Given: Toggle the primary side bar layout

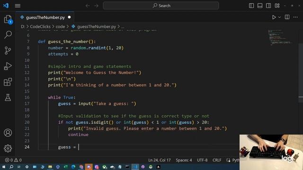Looking at the screenshot, I should 251,6.
